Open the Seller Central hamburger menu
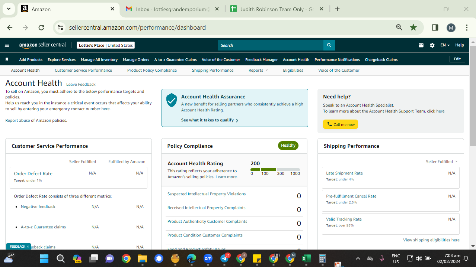476x267 pixels. 7,45
